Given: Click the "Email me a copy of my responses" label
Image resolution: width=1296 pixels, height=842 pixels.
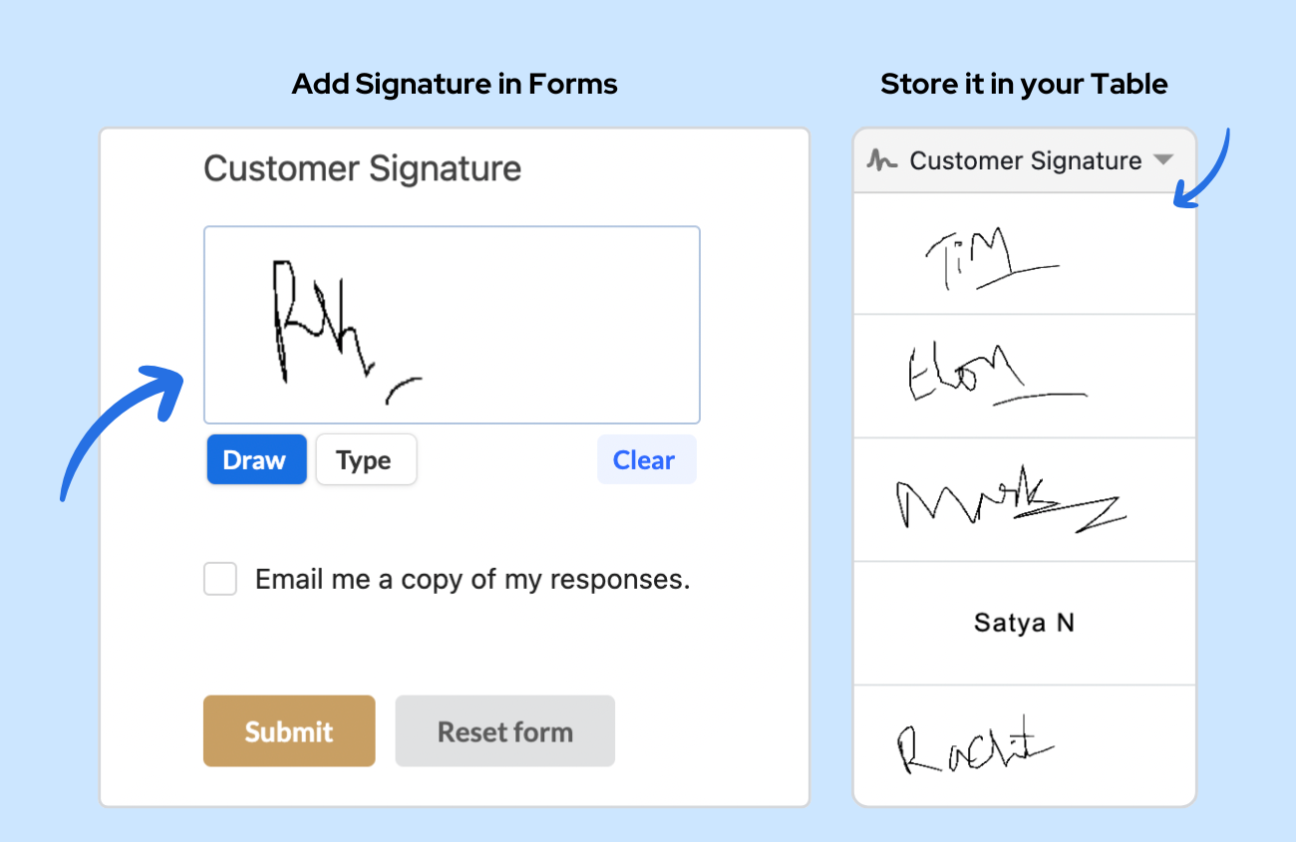Looking at the screenshot, I should click(473, 580).
